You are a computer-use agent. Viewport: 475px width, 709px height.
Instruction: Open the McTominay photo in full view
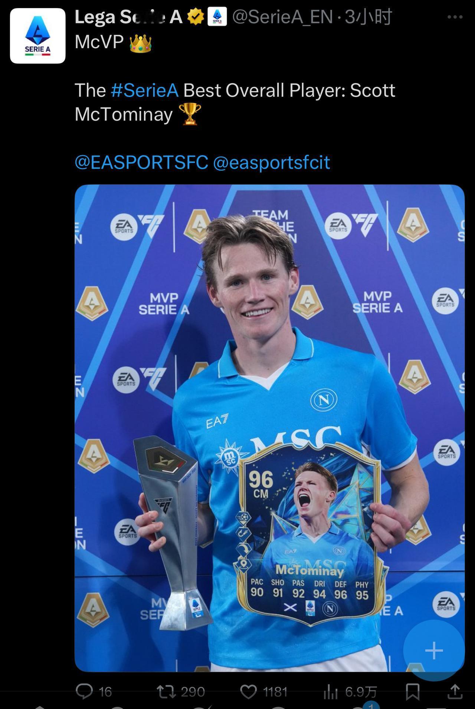tap(269, 428)
